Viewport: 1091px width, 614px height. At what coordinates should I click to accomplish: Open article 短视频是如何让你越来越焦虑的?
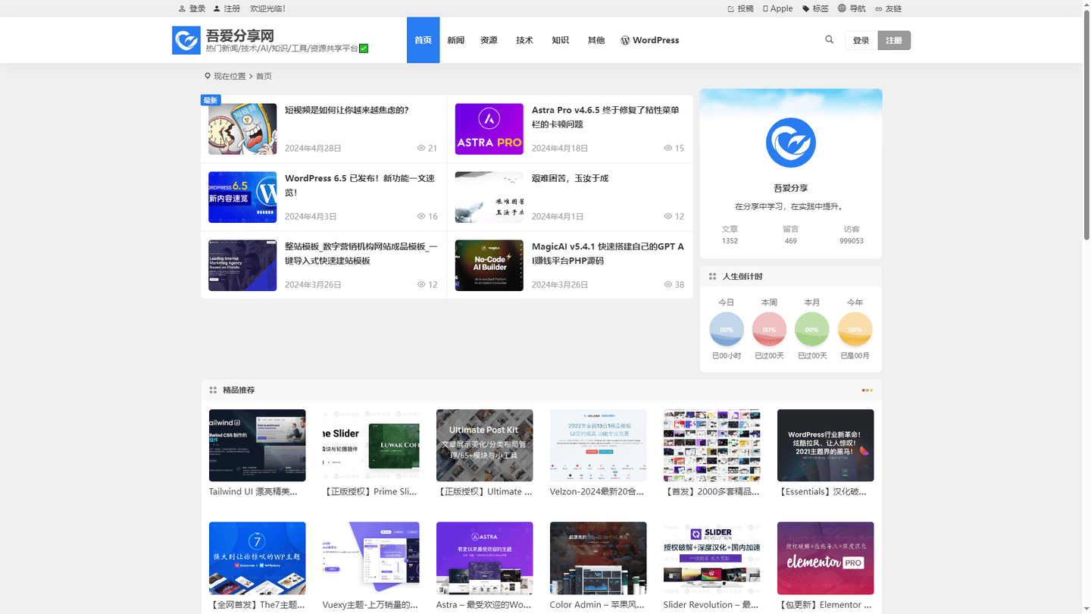pos(346,110)
